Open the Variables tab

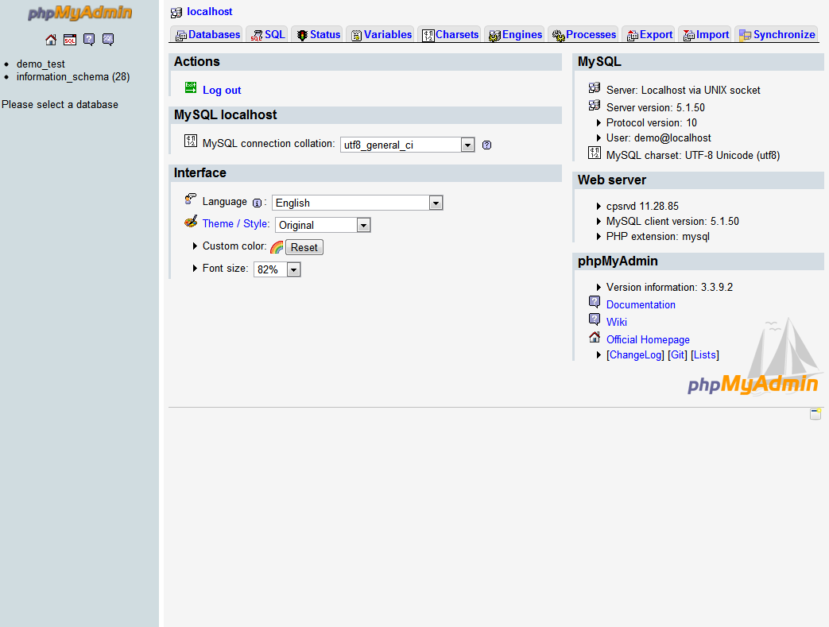tap(382, 35)
